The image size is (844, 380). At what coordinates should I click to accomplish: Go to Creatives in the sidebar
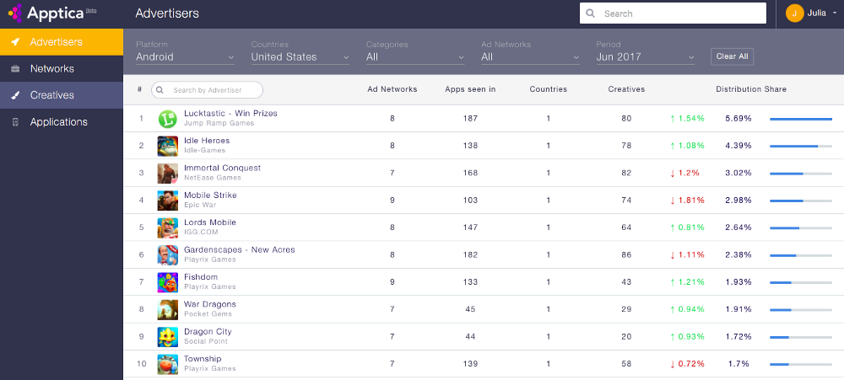(62, 95)
